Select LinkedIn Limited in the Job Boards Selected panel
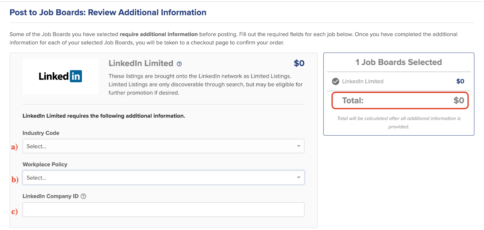 click(x=363, y=82)
